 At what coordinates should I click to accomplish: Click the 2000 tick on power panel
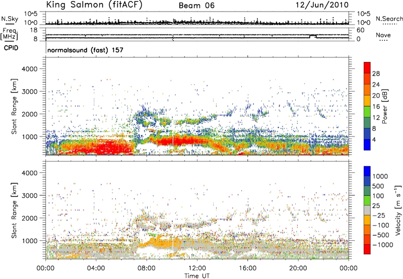[29, 114]
